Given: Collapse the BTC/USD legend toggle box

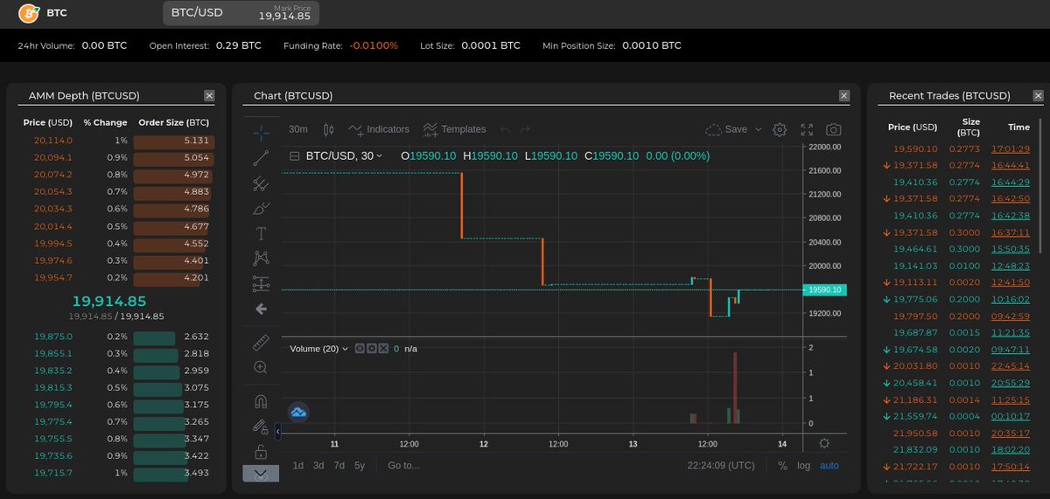Looking at the screenshot, I should pyautogui.click(x=294, y=156).
